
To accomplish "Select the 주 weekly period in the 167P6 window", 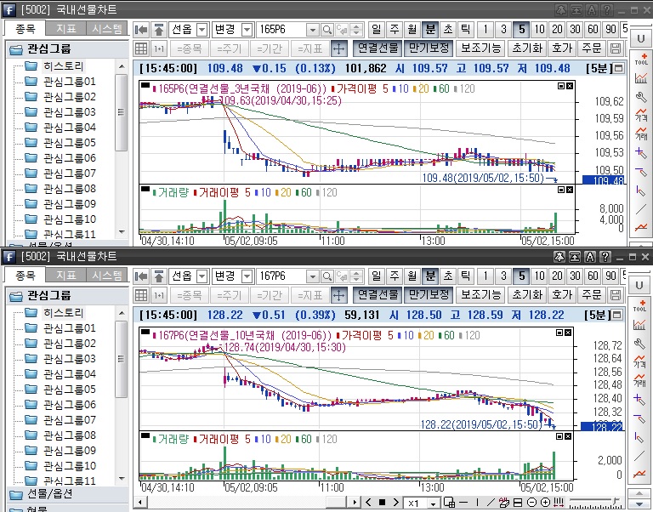I will click(x=394, y=276).
